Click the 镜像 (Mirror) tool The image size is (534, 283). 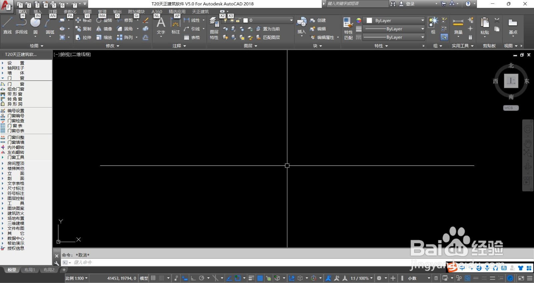(x=104, y=29)
